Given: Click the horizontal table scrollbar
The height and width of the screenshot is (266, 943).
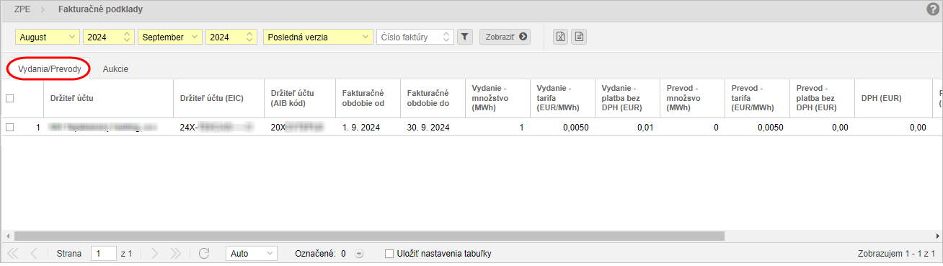Looking at the screenshot, I should [369, 236].
